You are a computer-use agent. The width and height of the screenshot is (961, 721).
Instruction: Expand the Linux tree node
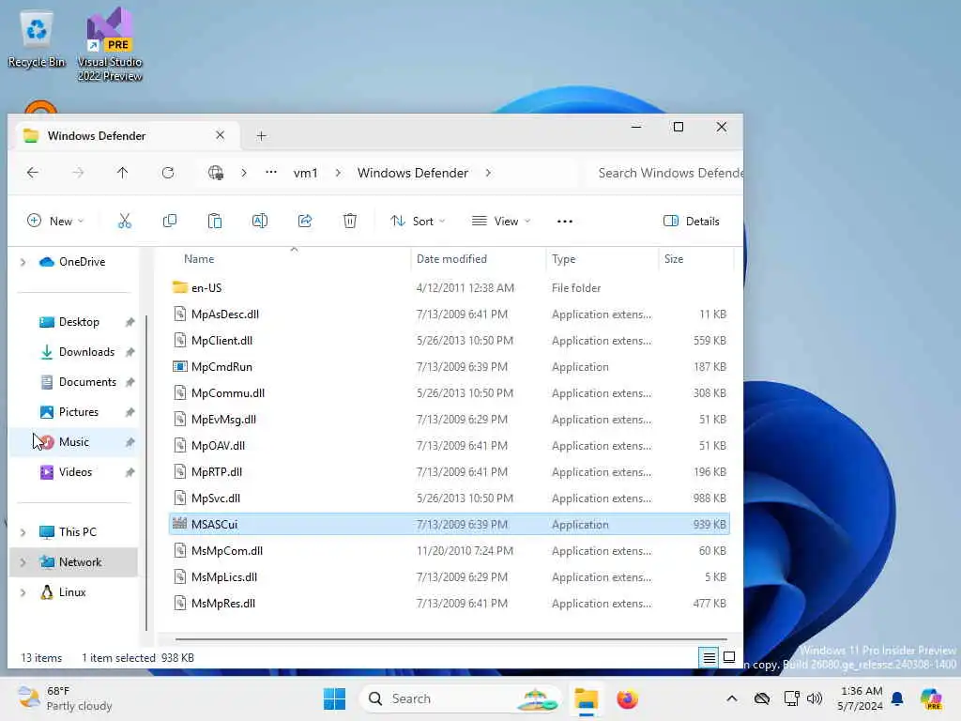click(23, 593)
